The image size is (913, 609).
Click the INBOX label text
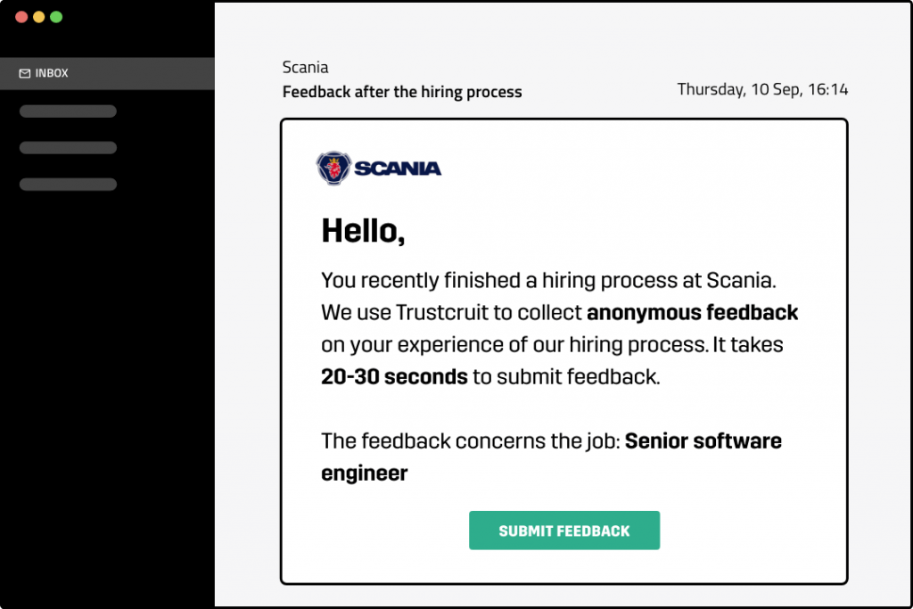(52, 73)
